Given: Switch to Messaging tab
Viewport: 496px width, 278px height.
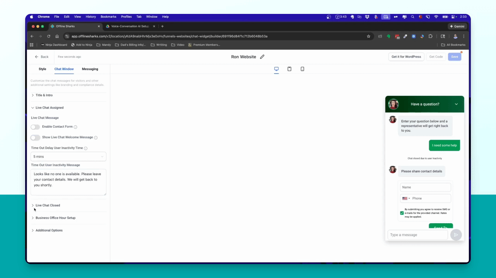Looking at the screenshot, I should coord(90,69).
